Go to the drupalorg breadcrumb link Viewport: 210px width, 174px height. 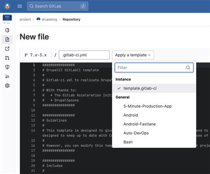(49, 19)
